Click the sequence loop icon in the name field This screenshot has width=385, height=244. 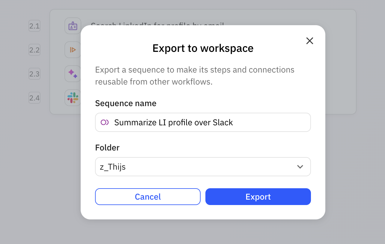(104, 122)
